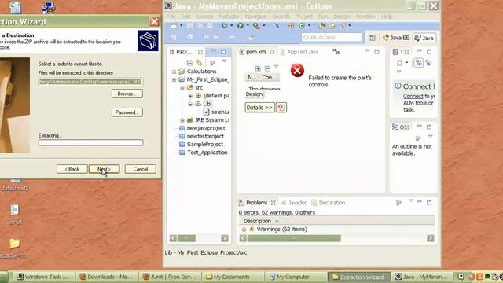This screenshot has height=283, width=503.
Task: Click the Open Type icon in toolbar
Action: [321, 26]
